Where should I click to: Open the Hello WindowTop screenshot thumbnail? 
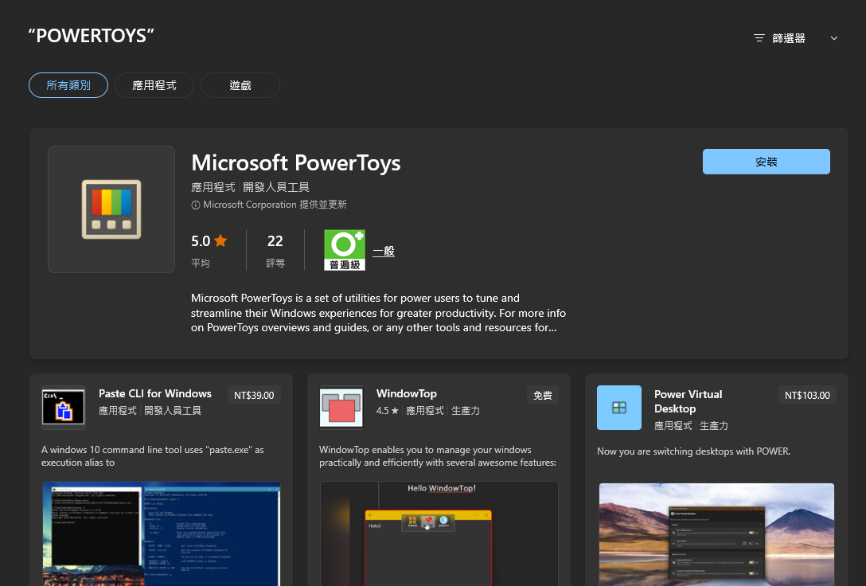point(439,533)
